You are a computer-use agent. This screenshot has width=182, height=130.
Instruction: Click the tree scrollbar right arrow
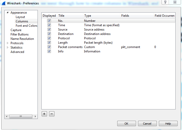pos(35,116)
